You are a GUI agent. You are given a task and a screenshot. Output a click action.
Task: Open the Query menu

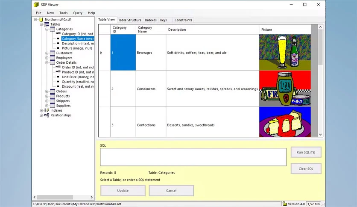pyautogui.click(x=78, y=13)
